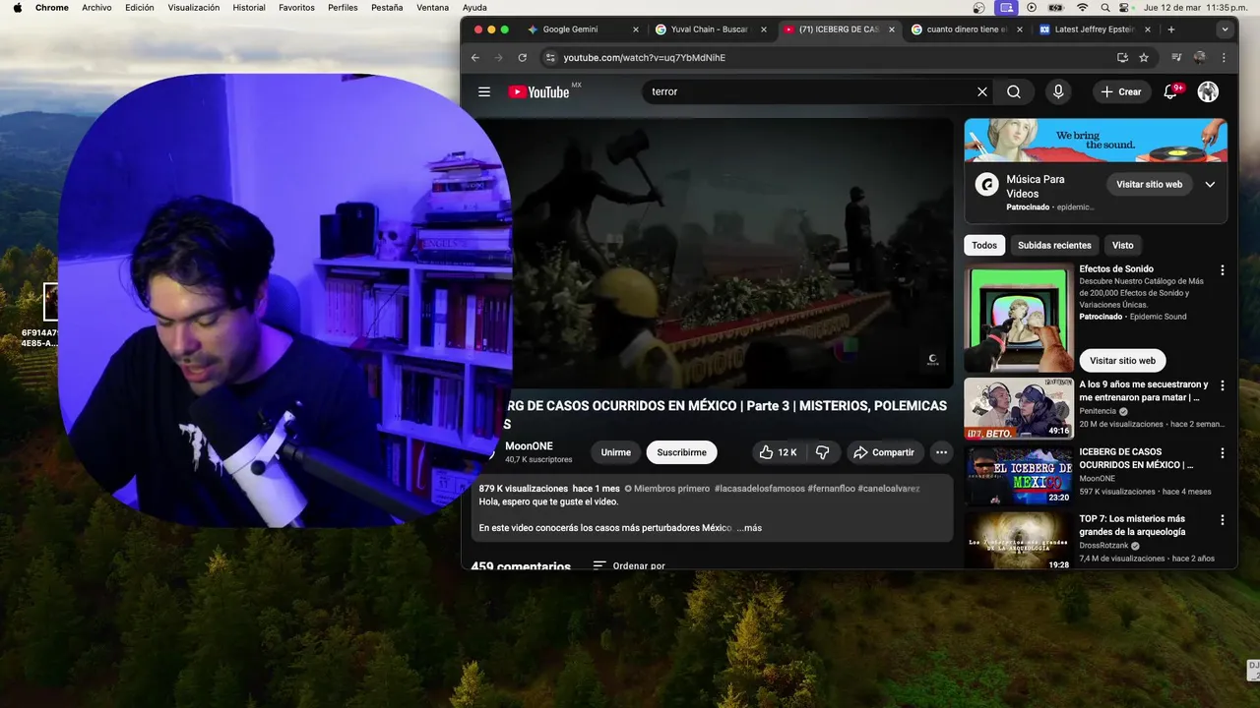1260x708 pixels.
Task: Switch to 'Latest Jeffrey Epstein' tab
Action: coord(1095,29)
